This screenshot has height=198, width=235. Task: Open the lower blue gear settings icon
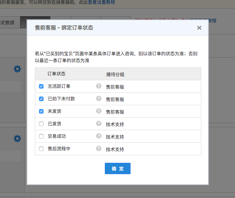pyautogui.click(x=17, y=139)
